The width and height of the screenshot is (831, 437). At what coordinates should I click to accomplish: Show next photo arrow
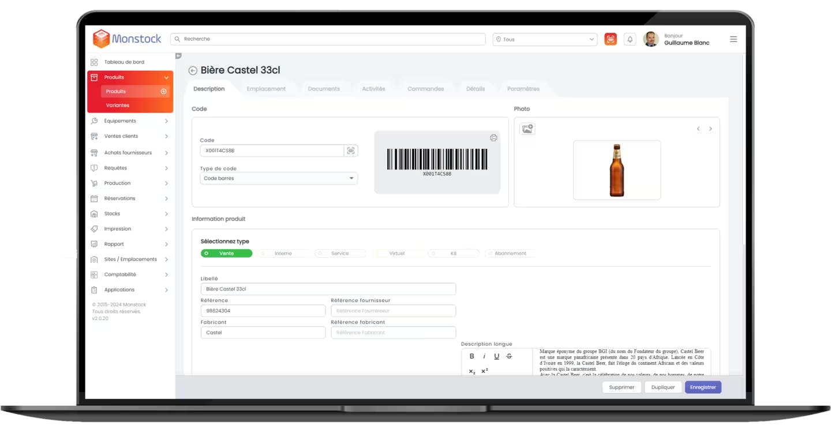pyautogui.click(x=710, y=129)
